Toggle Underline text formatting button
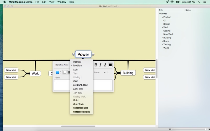Image resolution: width=210 pixels, height=131 pixels. point(105,65)
